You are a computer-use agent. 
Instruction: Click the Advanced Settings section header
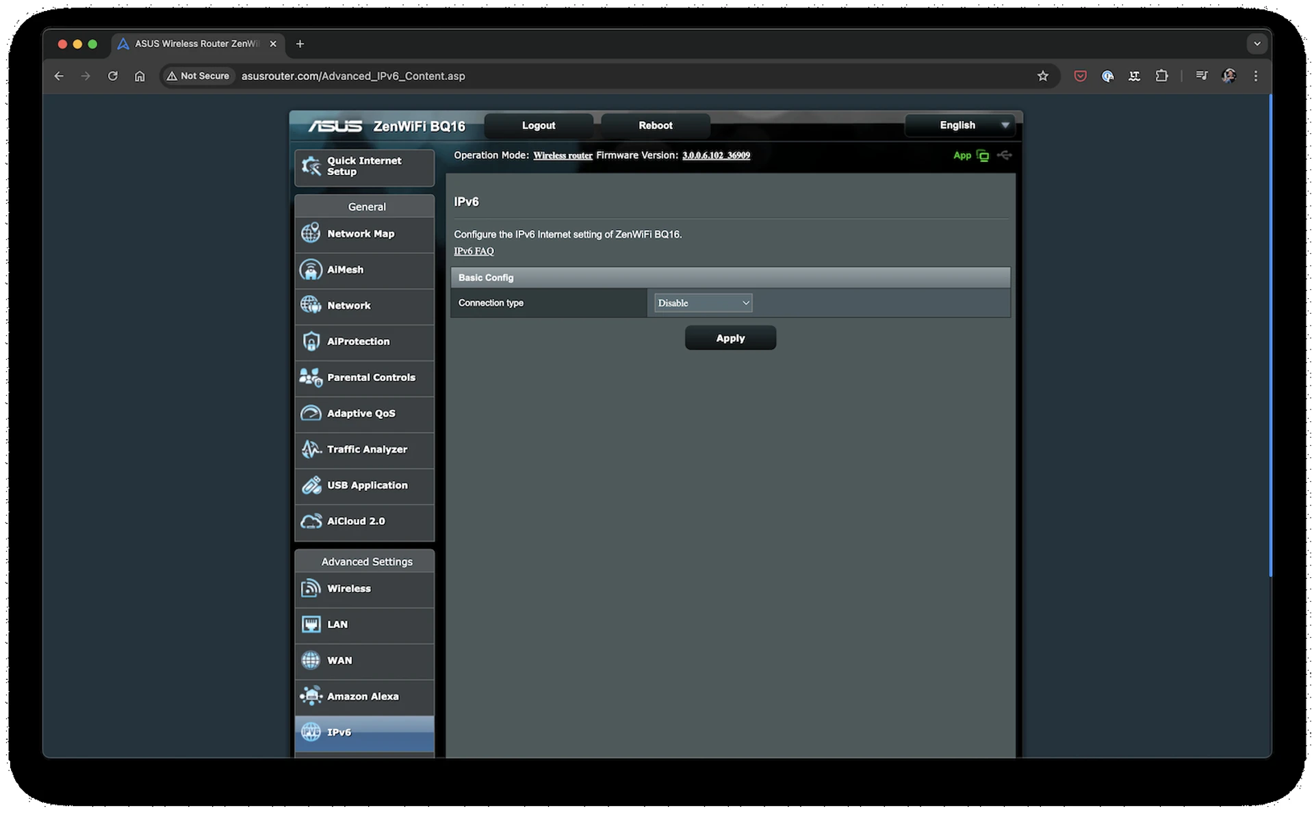364,561
